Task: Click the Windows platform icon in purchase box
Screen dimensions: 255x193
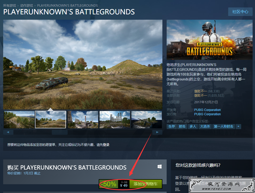Action: click(x=159, y=167)
